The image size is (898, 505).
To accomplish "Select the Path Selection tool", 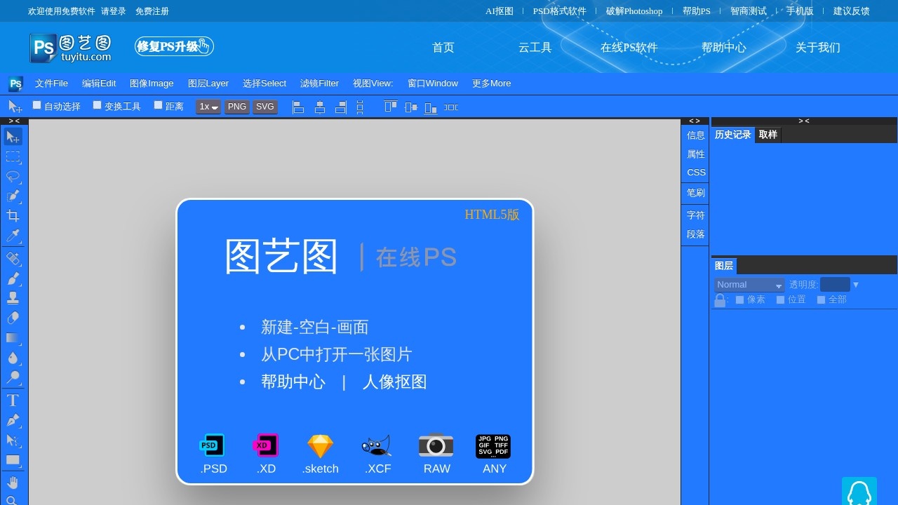I will [13, 440].
